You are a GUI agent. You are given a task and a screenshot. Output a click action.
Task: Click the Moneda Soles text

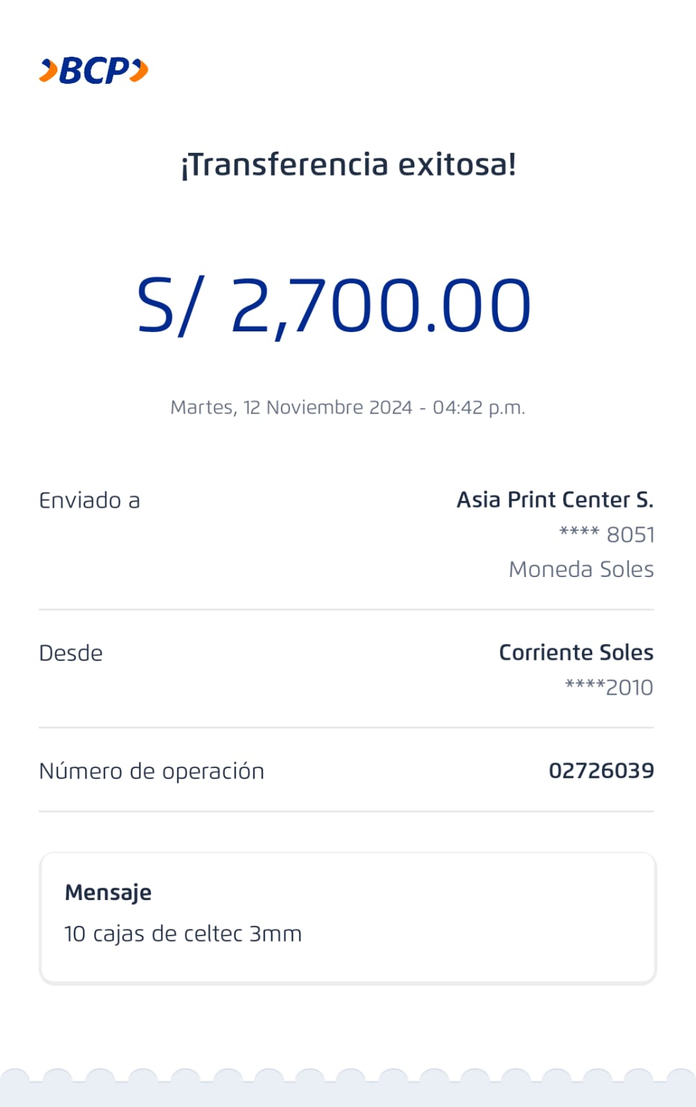pyautogui.click(x=581, y=569)
